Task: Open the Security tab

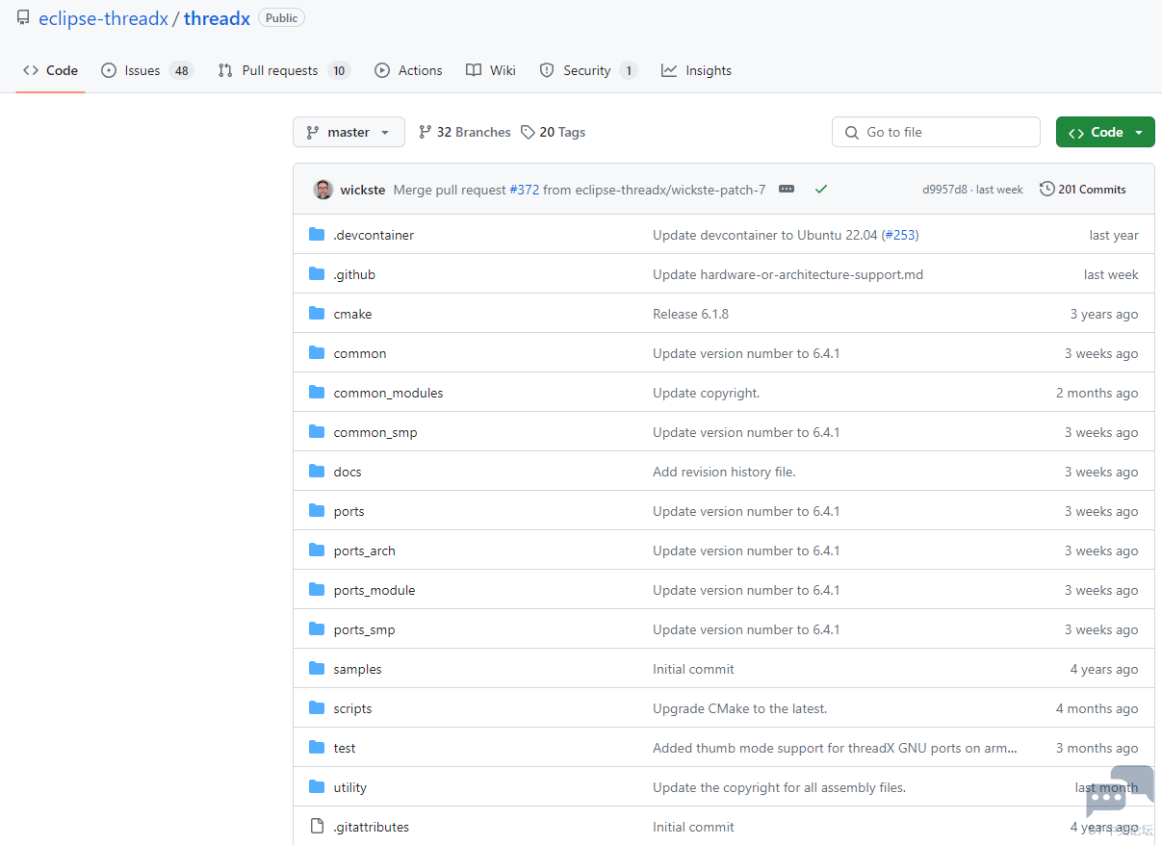Action: [588, 70]
